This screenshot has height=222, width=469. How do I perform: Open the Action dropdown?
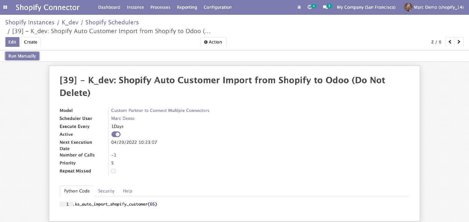[x=213, y=42]
